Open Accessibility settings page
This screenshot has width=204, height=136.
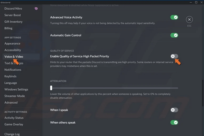(x=13, y=50)
